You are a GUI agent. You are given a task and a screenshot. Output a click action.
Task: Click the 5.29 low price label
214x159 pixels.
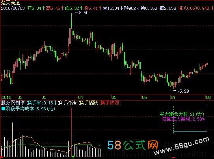pos(184,91)
